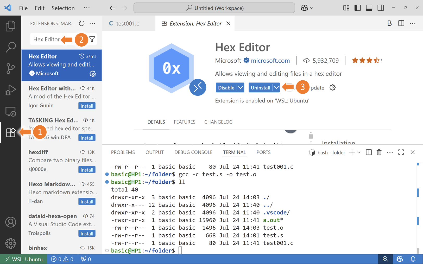Open manage gear for Hex Editor list item
The width and height of the screenshot is (423, 264).
93,74
